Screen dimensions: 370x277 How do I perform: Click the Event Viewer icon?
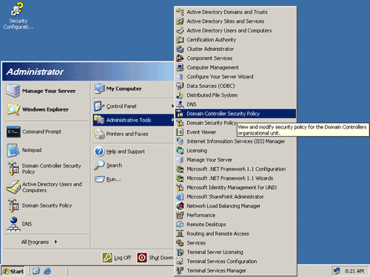[180, 132]
